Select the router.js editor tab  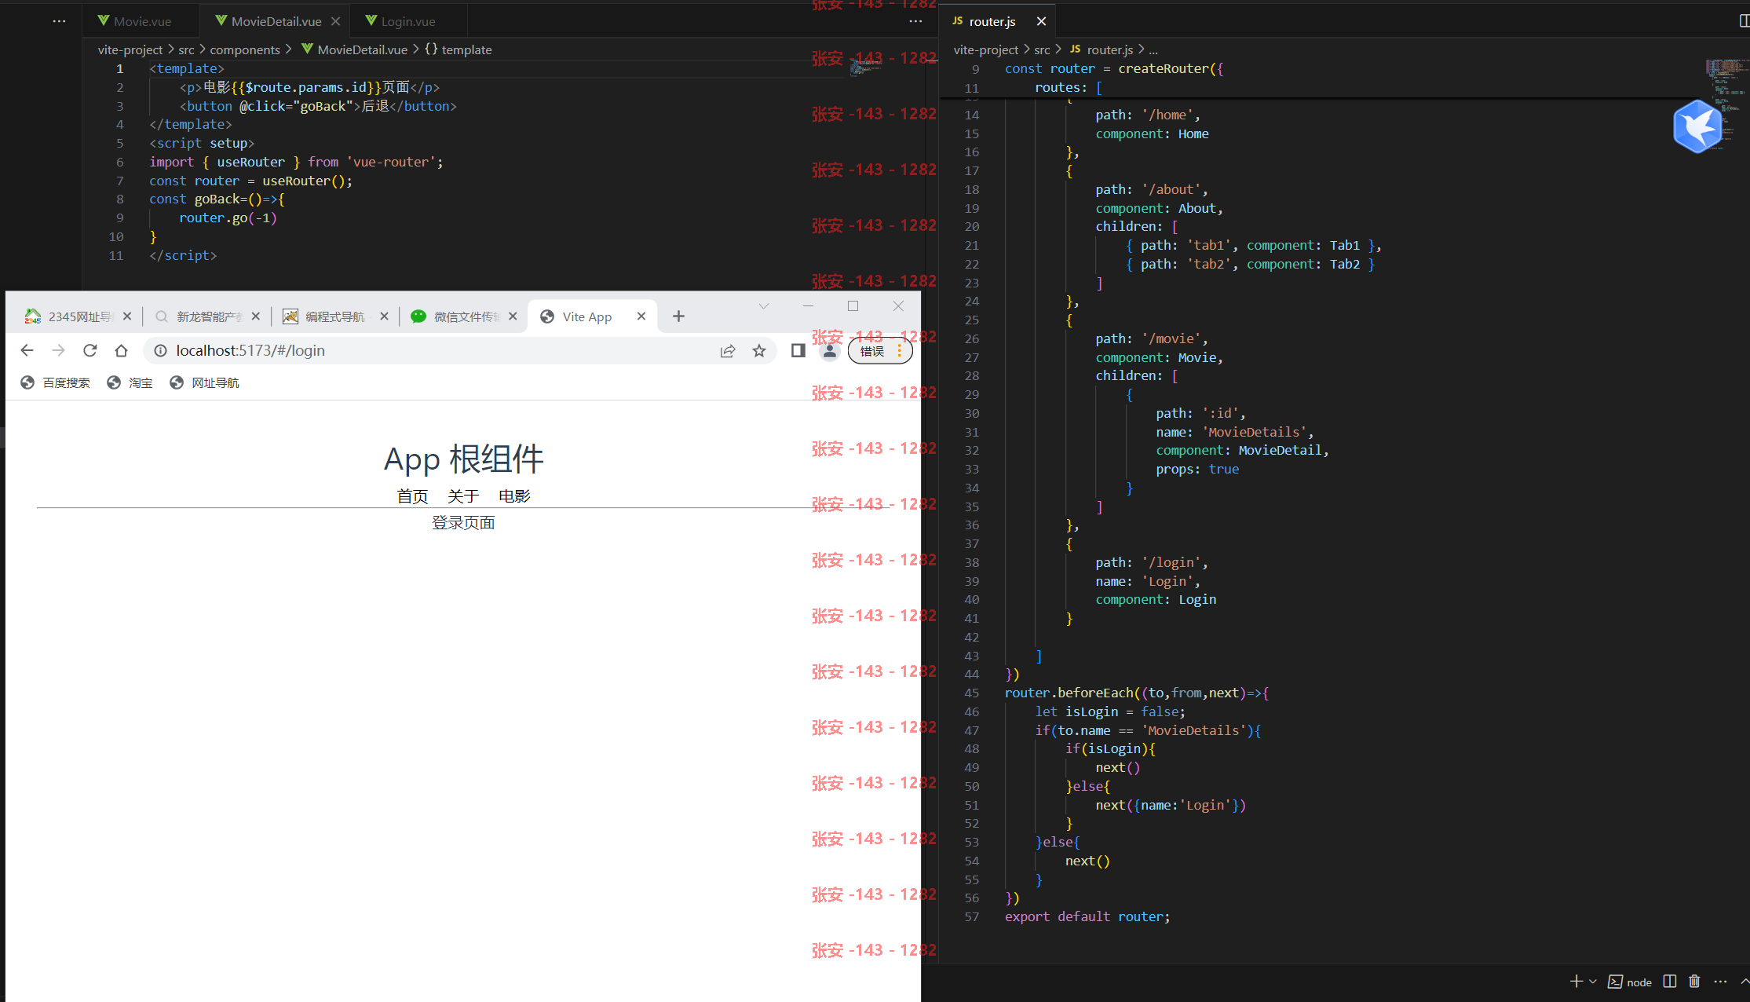992,21
